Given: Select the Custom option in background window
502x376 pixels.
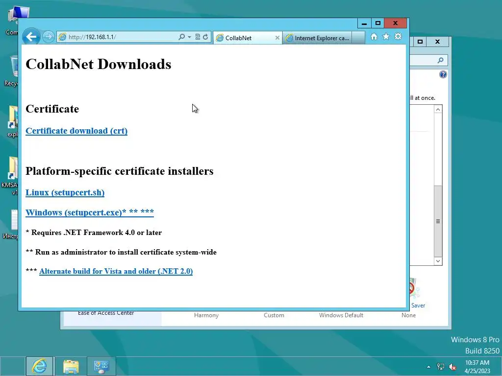Looking at the screenshot, I should (274, 315).
